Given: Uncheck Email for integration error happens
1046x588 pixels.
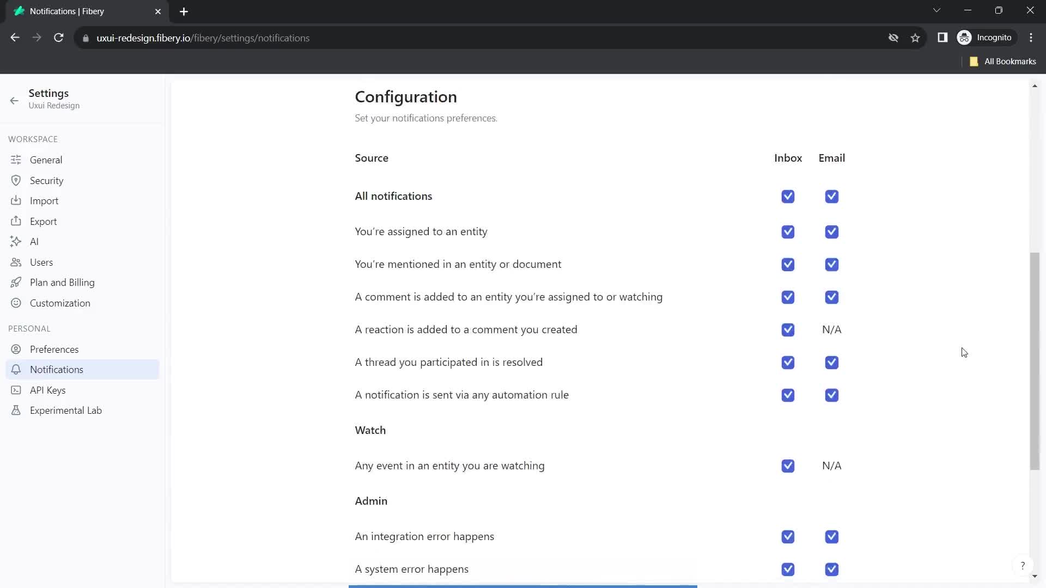Looking at the screenshot, I should pos(831,536).
